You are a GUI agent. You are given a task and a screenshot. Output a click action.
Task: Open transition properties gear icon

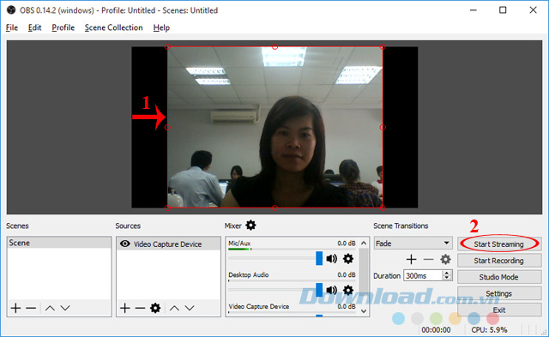(x=445, y=259)
